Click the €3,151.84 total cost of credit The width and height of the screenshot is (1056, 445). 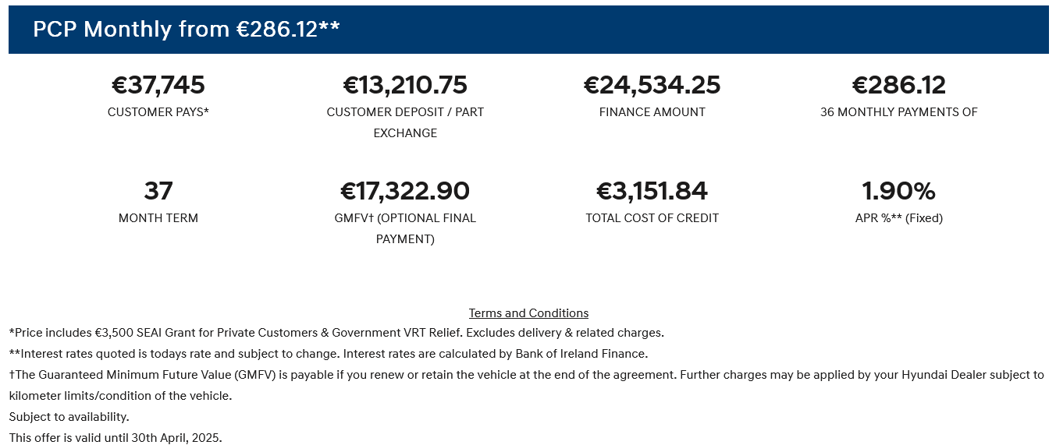tap(652, 190)
